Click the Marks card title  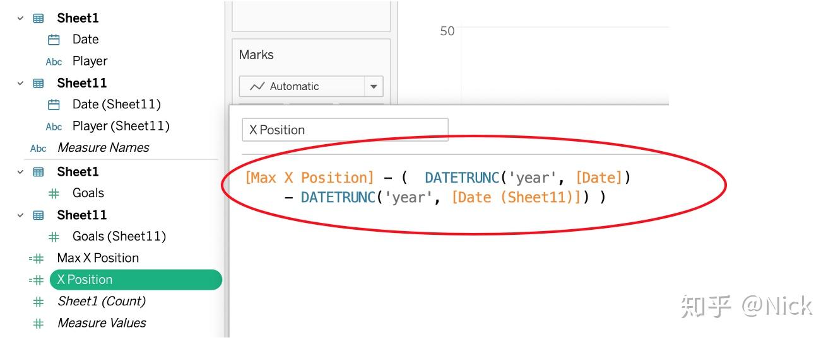[x=256, y=55]
